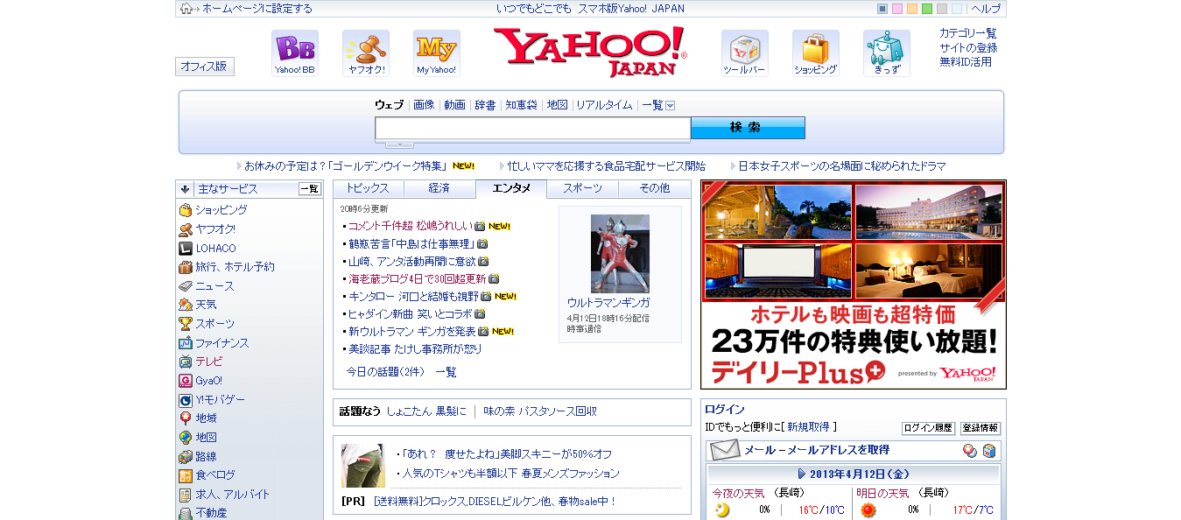Switch to the その他 tab

(655, 188)
